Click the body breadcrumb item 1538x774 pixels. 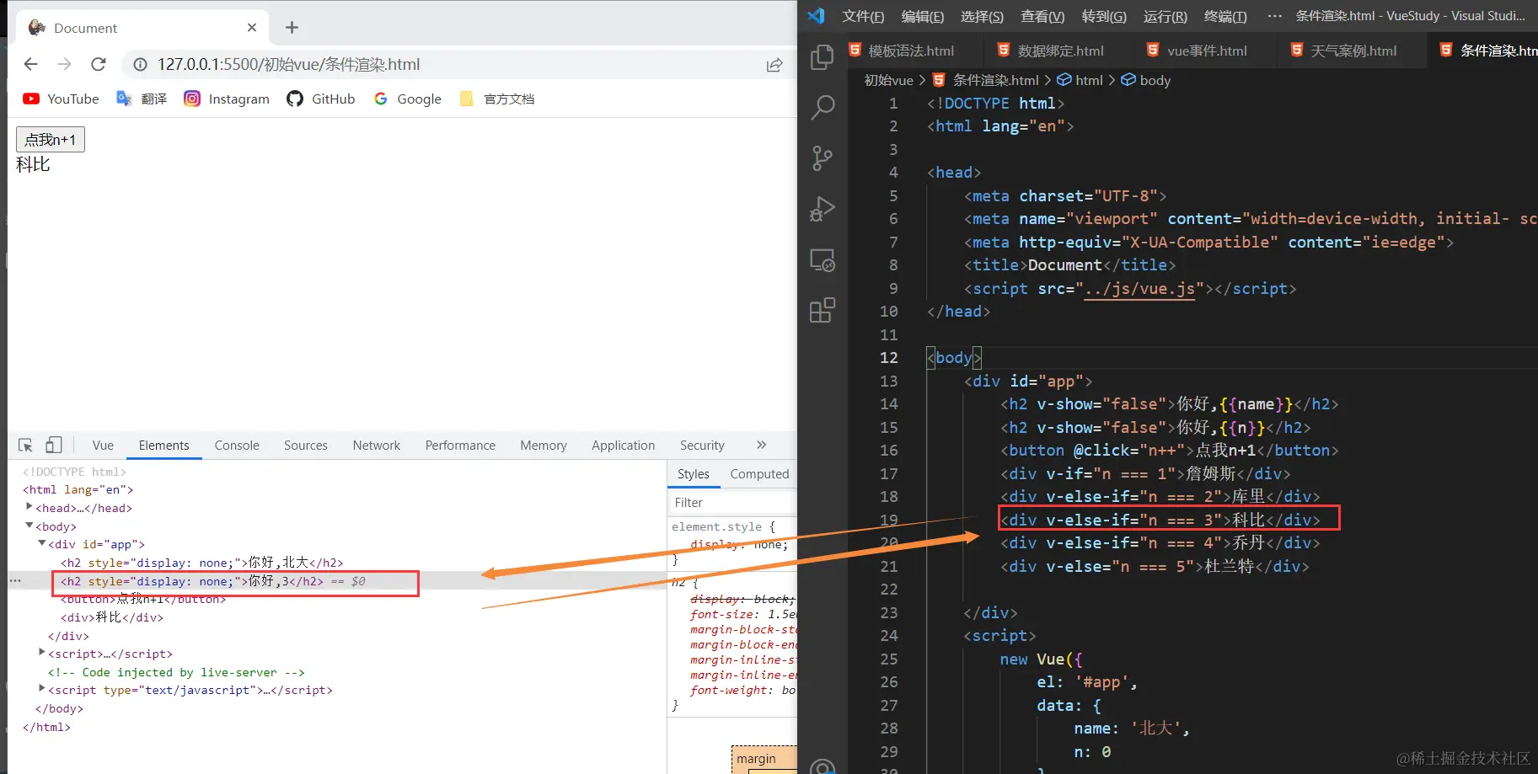pos(1146,80)
